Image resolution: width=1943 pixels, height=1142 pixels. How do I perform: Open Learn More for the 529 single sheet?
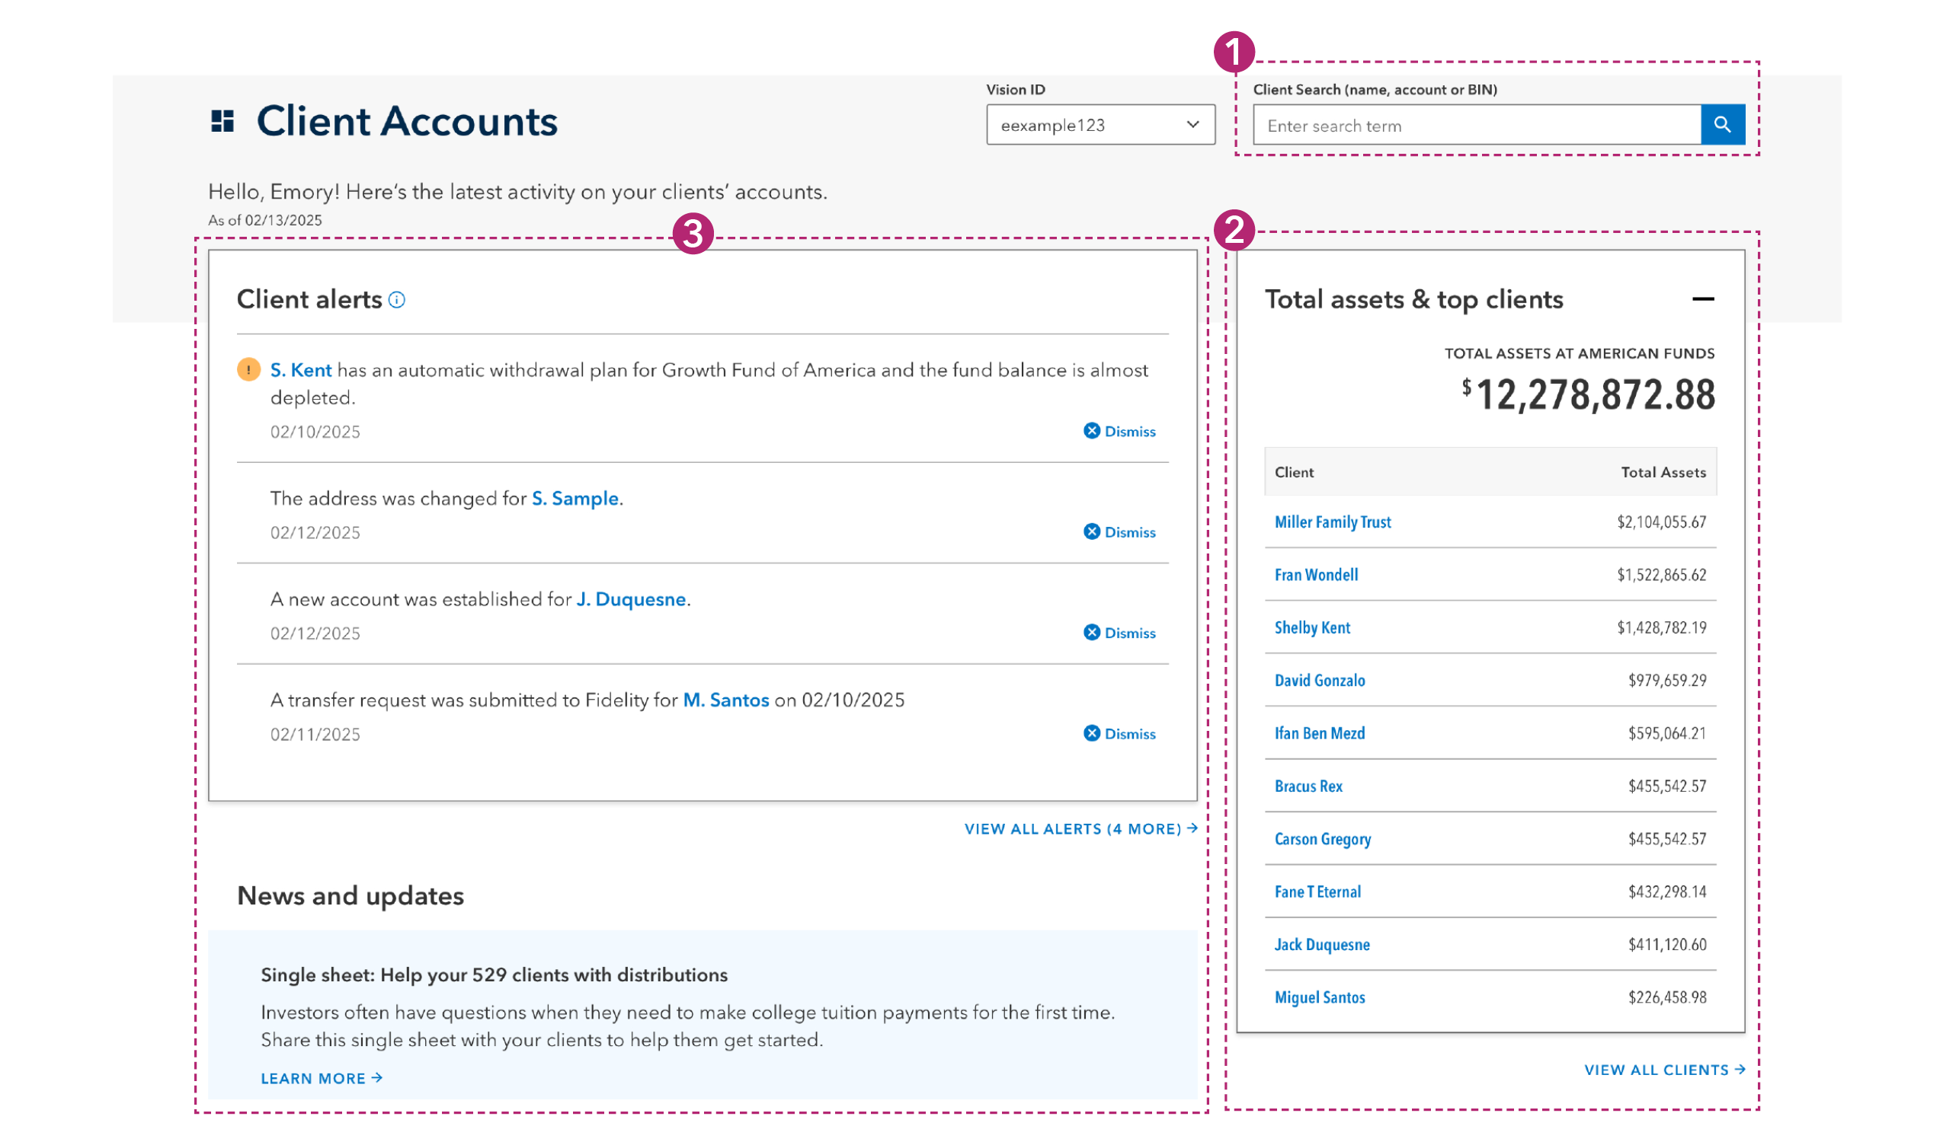pos(322,1079)
